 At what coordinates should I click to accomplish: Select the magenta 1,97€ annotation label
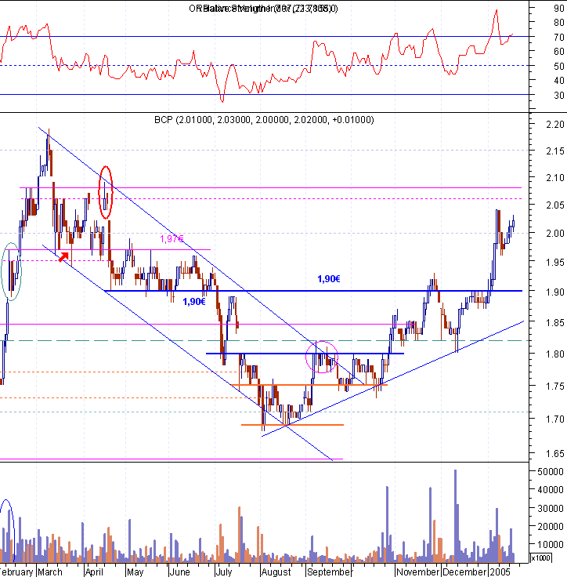[172, 239]
